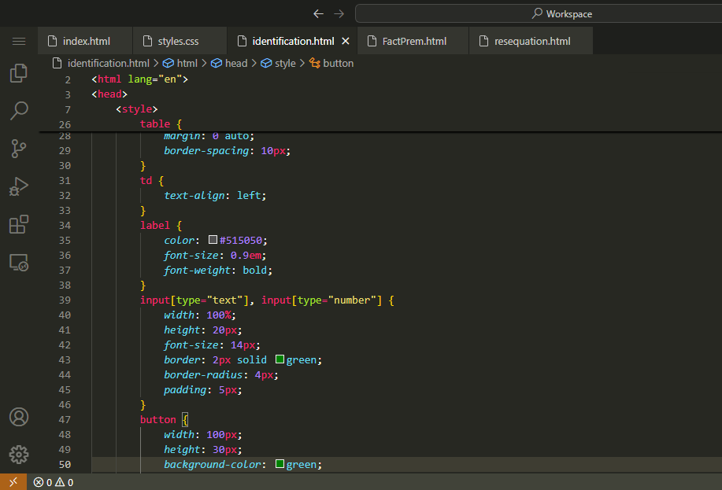Image resolution: width=722 pixels, height=490 pixels.
Task: Click the remote window indicator in status bar
Action: (x=13, y=482)
